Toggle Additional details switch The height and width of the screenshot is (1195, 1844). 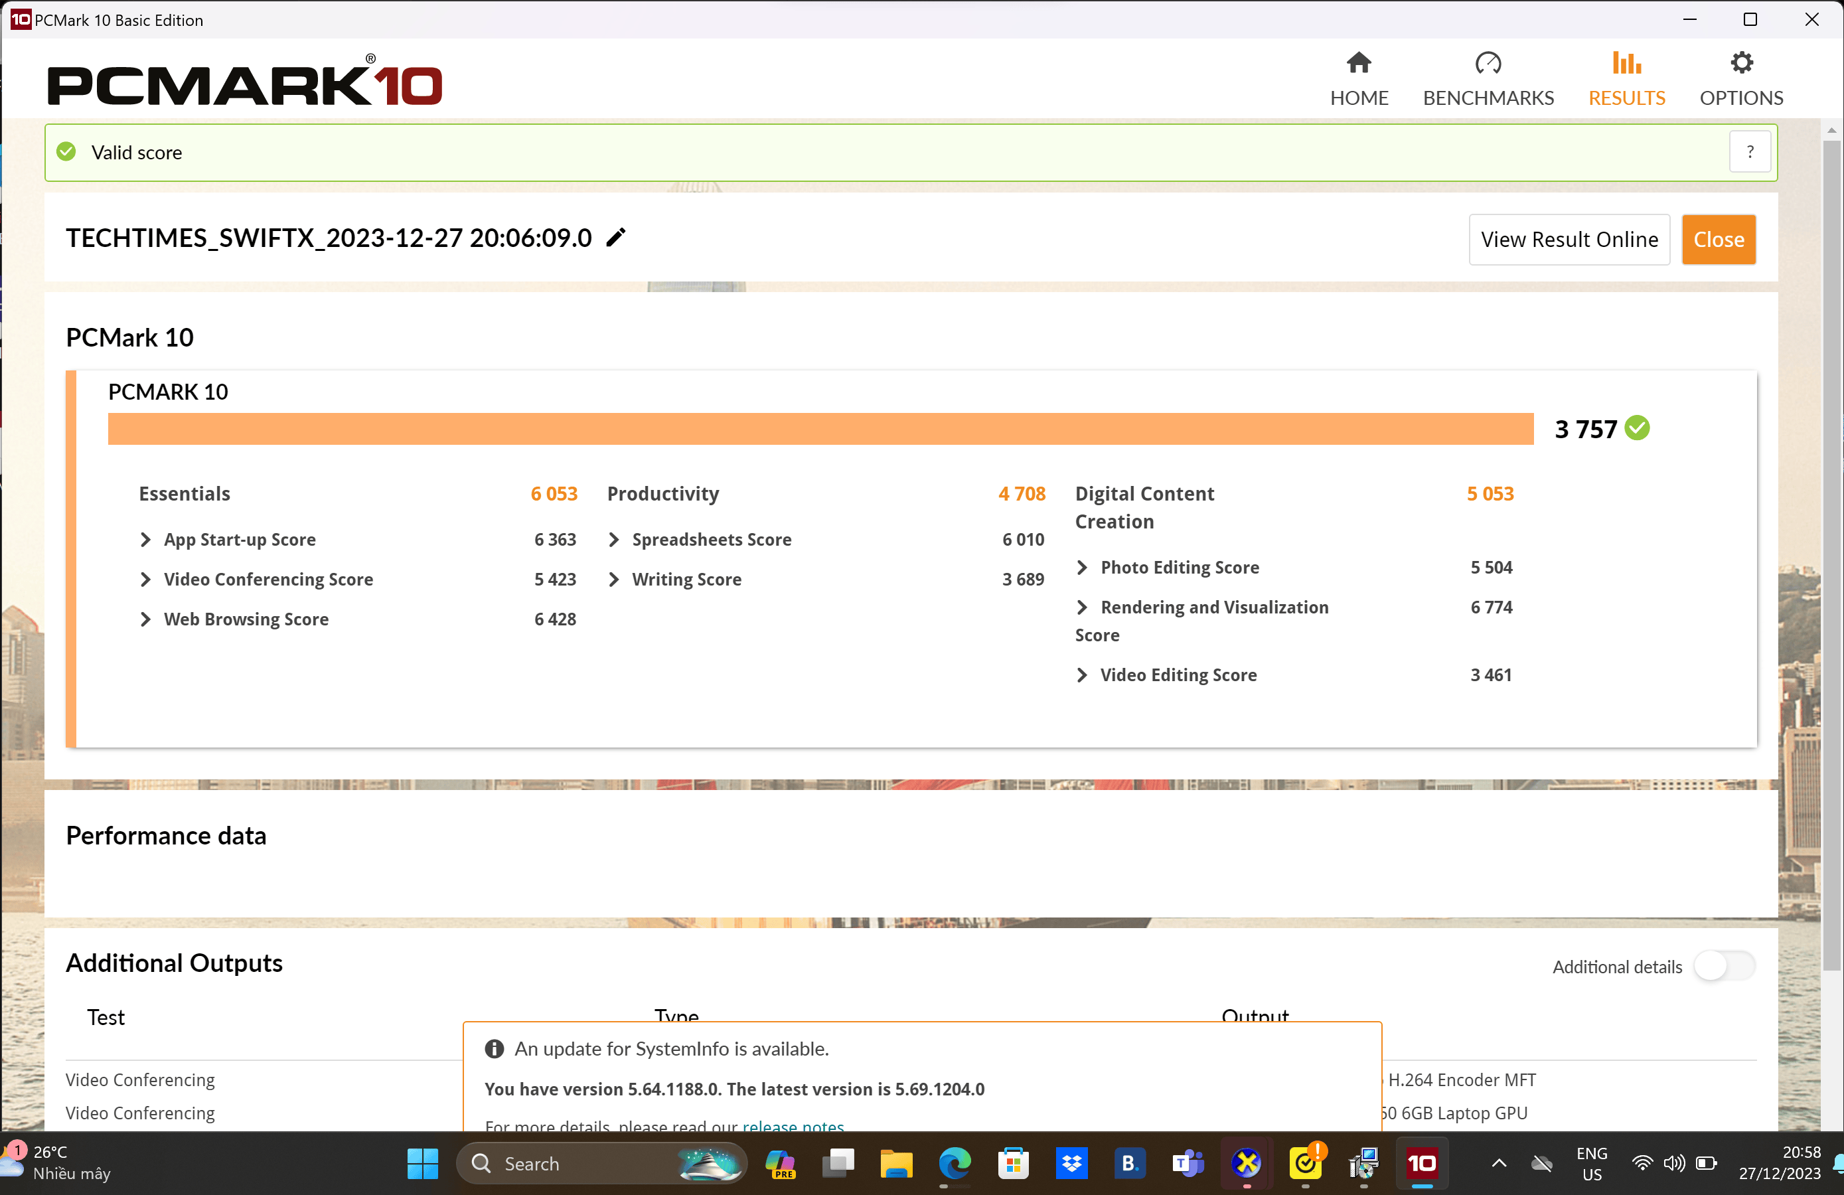(1724, 967)
